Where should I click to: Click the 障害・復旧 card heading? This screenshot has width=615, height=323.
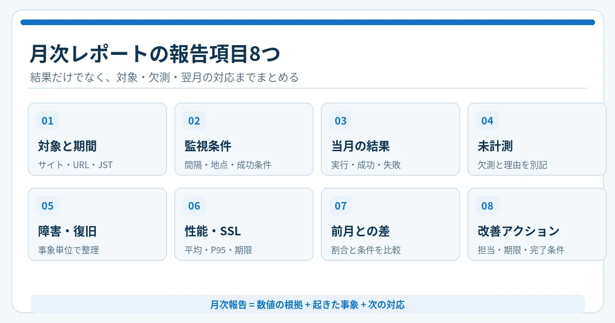pos(67,231)
